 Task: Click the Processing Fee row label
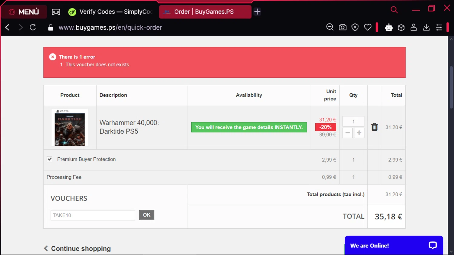[64, 177]
